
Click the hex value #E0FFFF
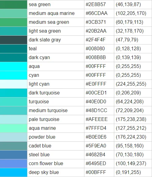point(96,84)
